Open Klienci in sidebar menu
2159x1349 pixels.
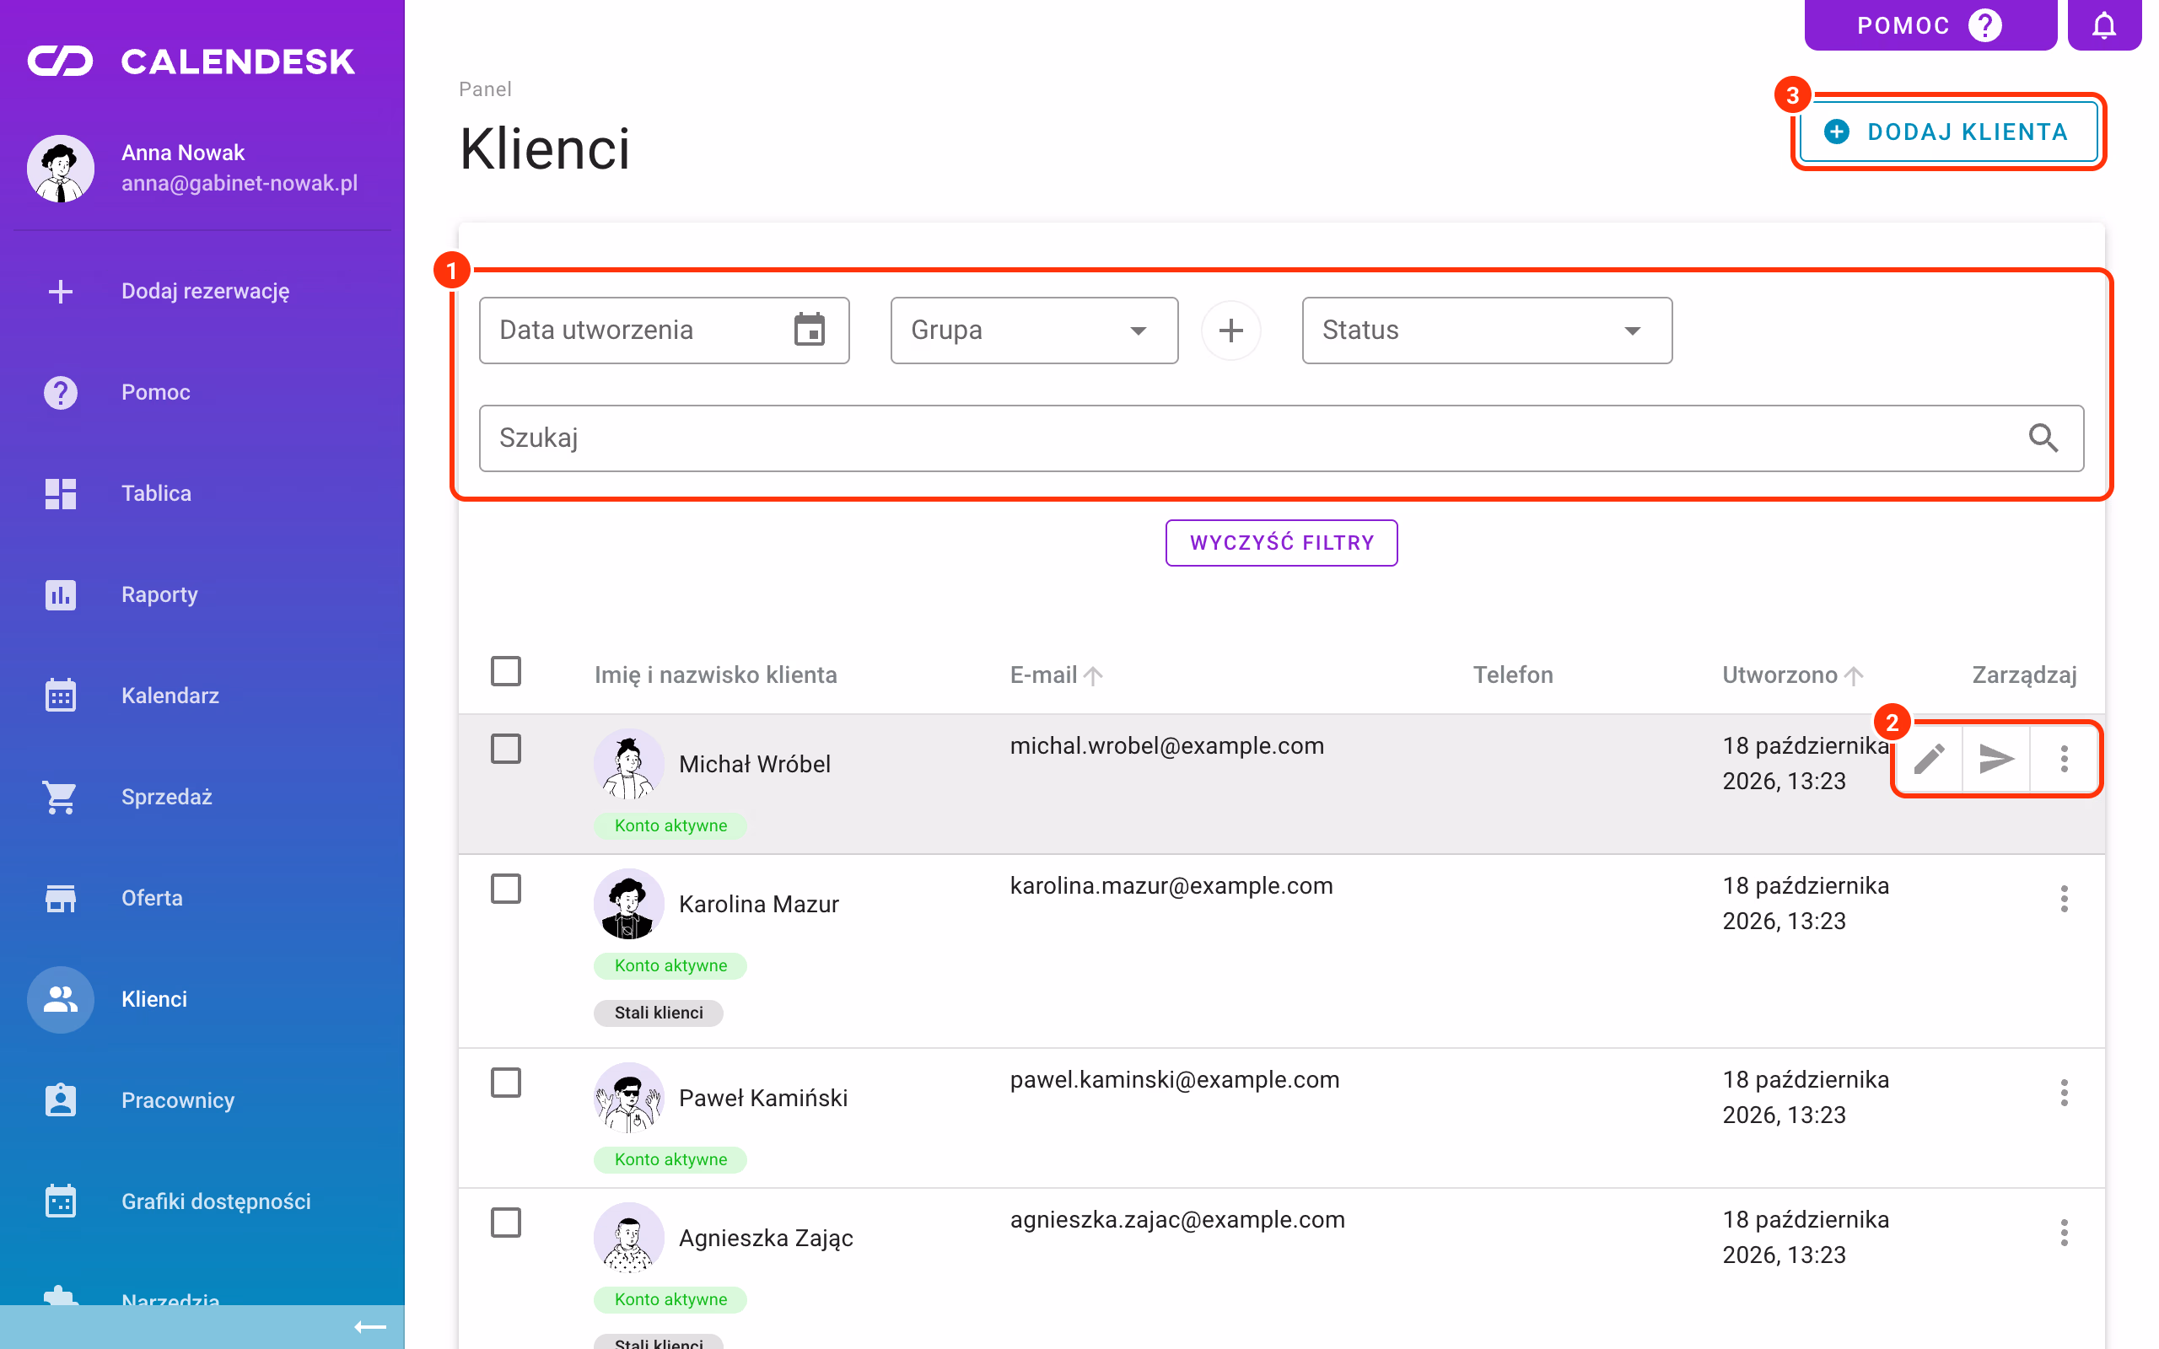pyautogui.click(x=202, y=999)
